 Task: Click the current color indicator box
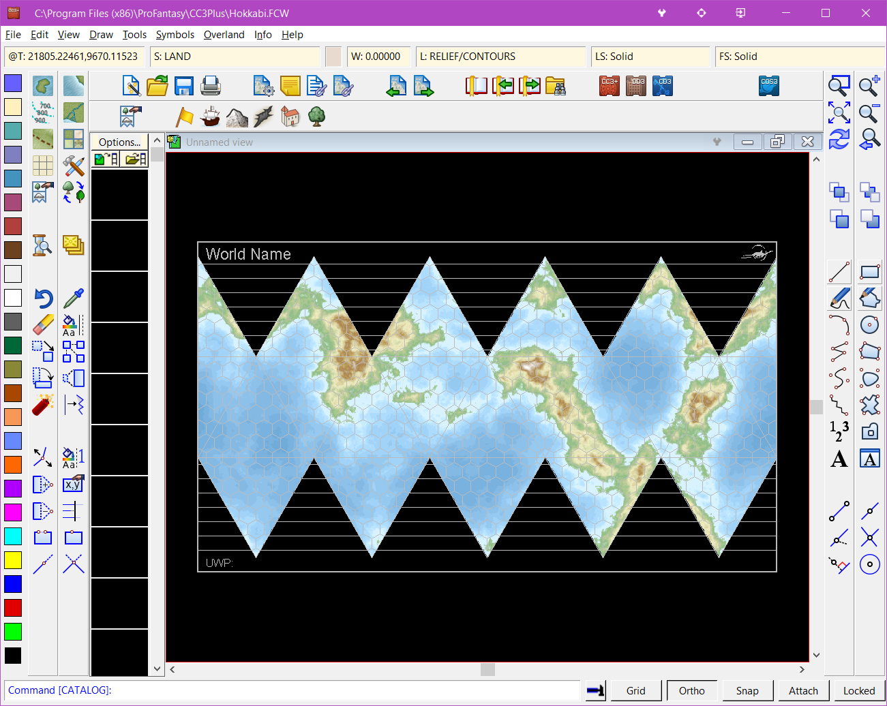(333, 57)
